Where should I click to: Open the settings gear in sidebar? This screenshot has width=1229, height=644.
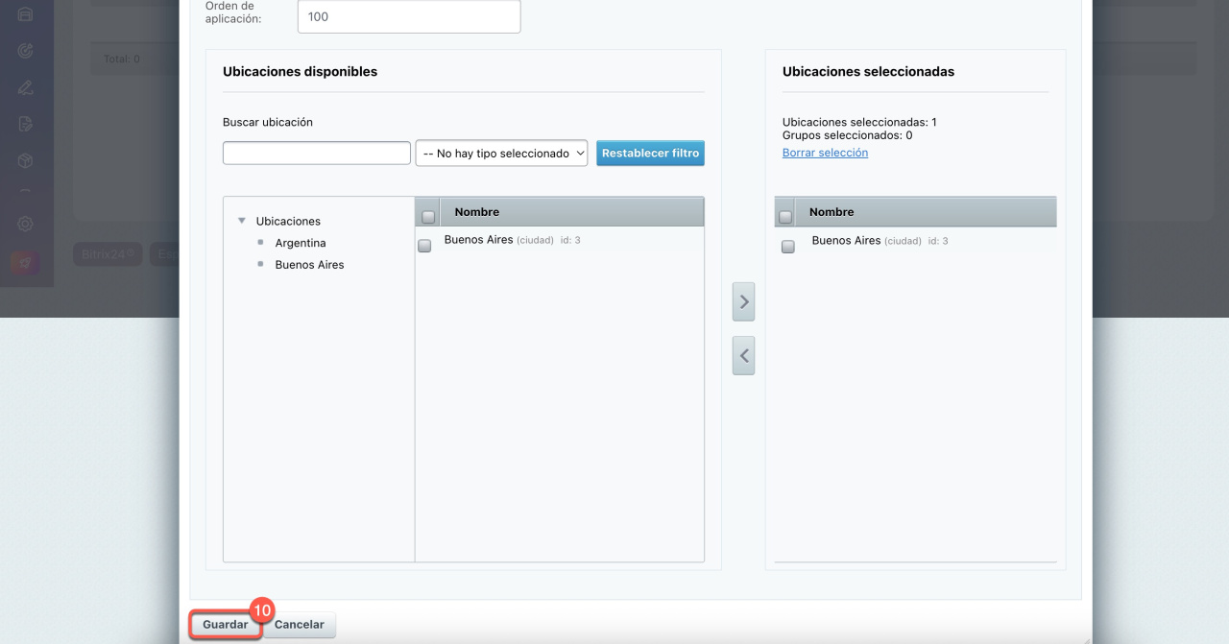tap(26, 224)
